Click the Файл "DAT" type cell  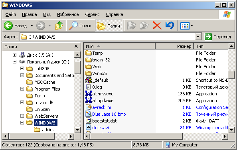(207, 121)
